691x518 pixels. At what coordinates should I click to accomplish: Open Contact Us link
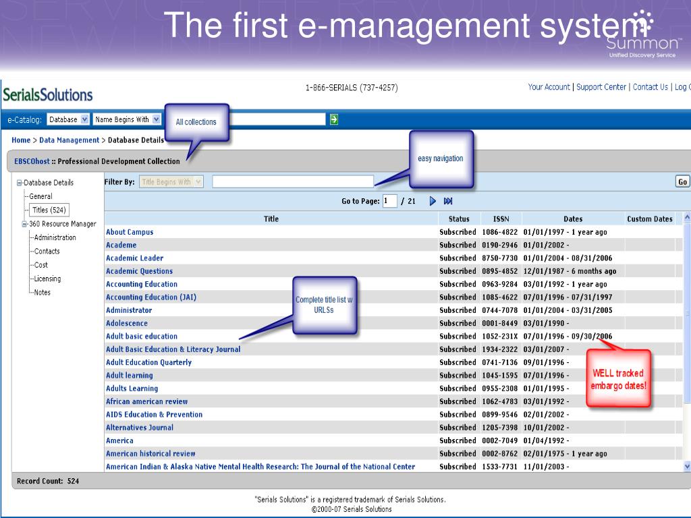[x=651, y=87]
